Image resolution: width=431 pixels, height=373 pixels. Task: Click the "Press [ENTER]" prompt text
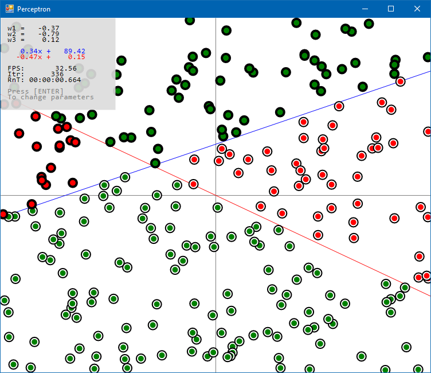point(34,91)
